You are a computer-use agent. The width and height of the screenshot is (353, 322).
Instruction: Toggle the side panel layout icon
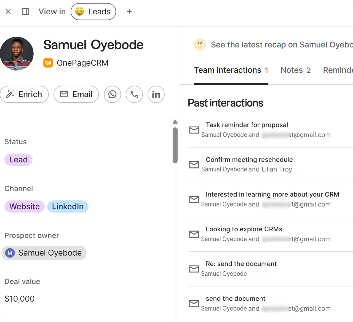pos(25,12)
